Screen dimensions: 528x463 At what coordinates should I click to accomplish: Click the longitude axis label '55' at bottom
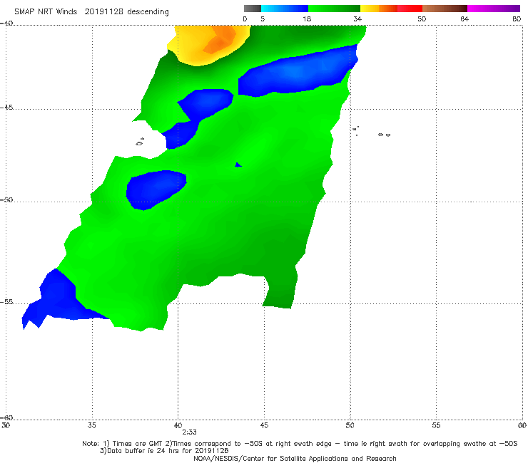pyautogui.click(x=436, y=425)
